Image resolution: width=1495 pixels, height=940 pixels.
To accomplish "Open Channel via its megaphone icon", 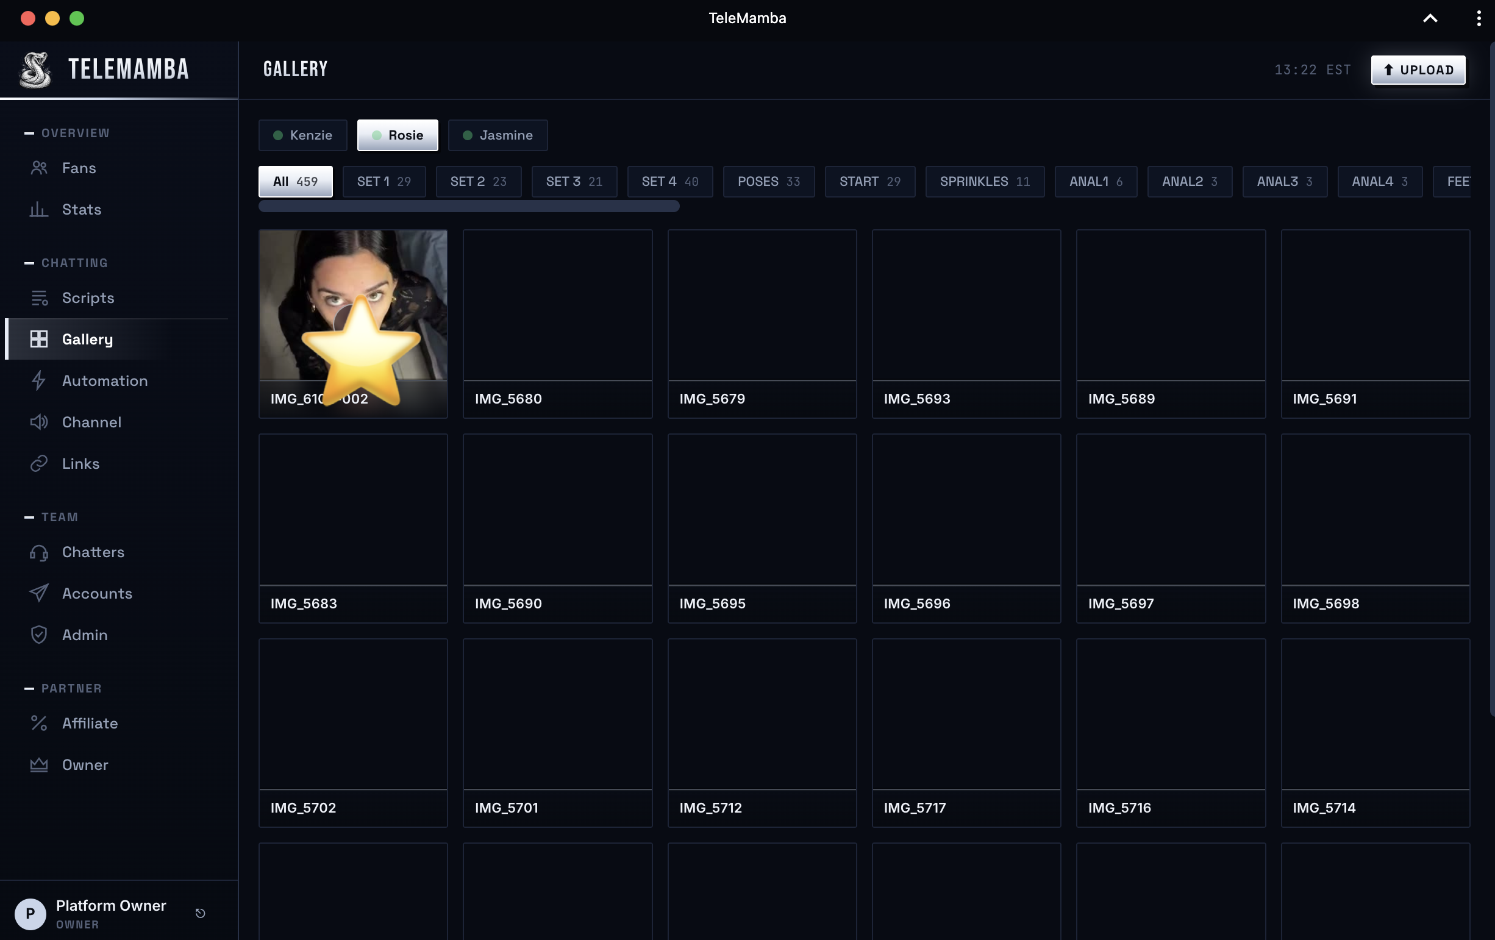I will [x=39, y=423].
